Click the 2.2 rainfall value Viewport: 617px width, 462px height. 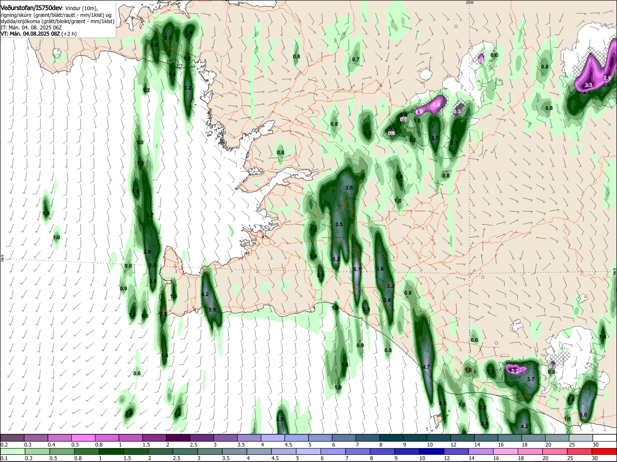click(x=483, y=408)
